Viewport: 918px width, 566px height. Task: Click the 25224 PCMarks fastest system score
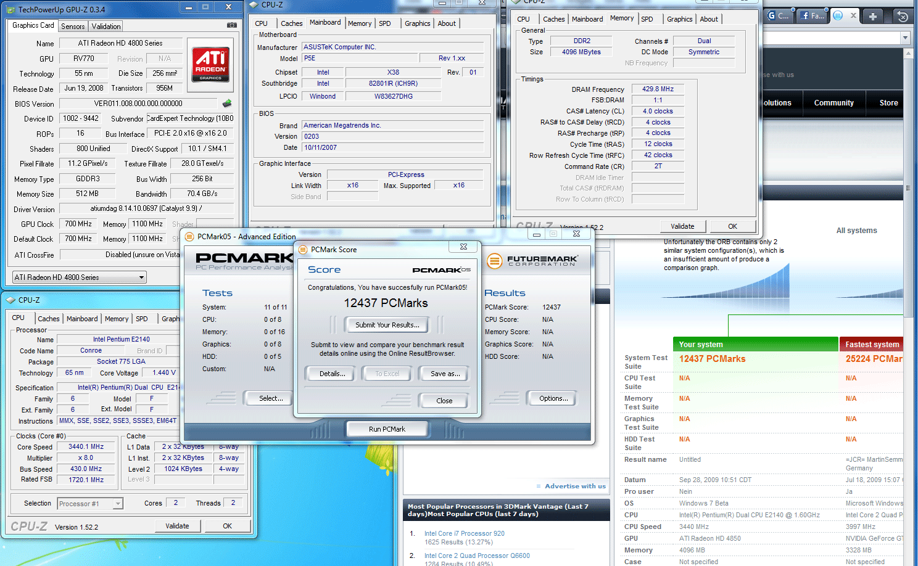(x=874, y=359)
